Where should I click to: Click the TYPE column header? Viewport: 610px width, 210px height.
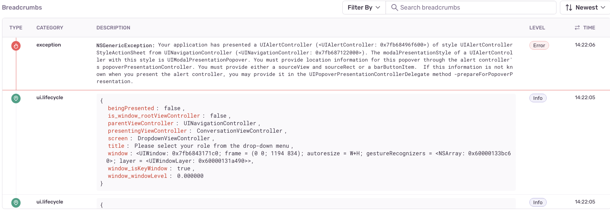pyautogui.click(x=16, y=28)
